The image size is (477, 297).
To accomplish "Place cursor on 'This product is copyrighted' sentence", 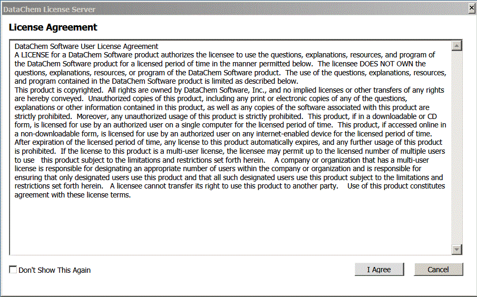I will (59, 90).
